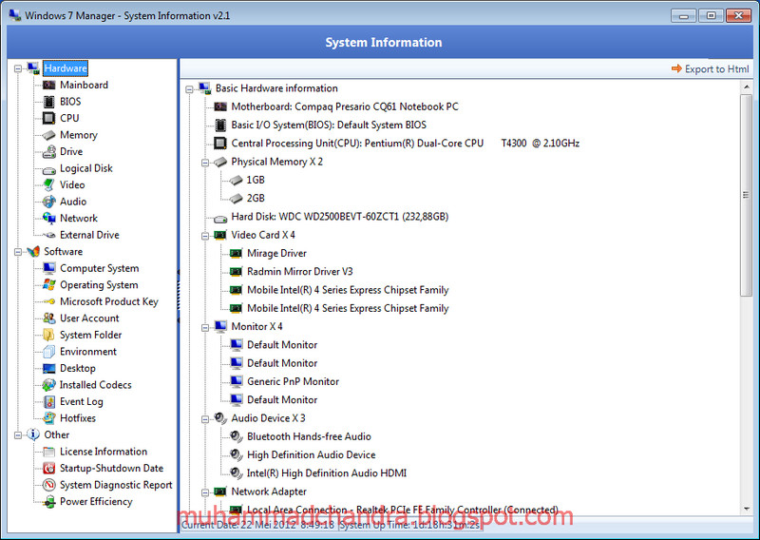Click the Environment icon

click(49, 352)
